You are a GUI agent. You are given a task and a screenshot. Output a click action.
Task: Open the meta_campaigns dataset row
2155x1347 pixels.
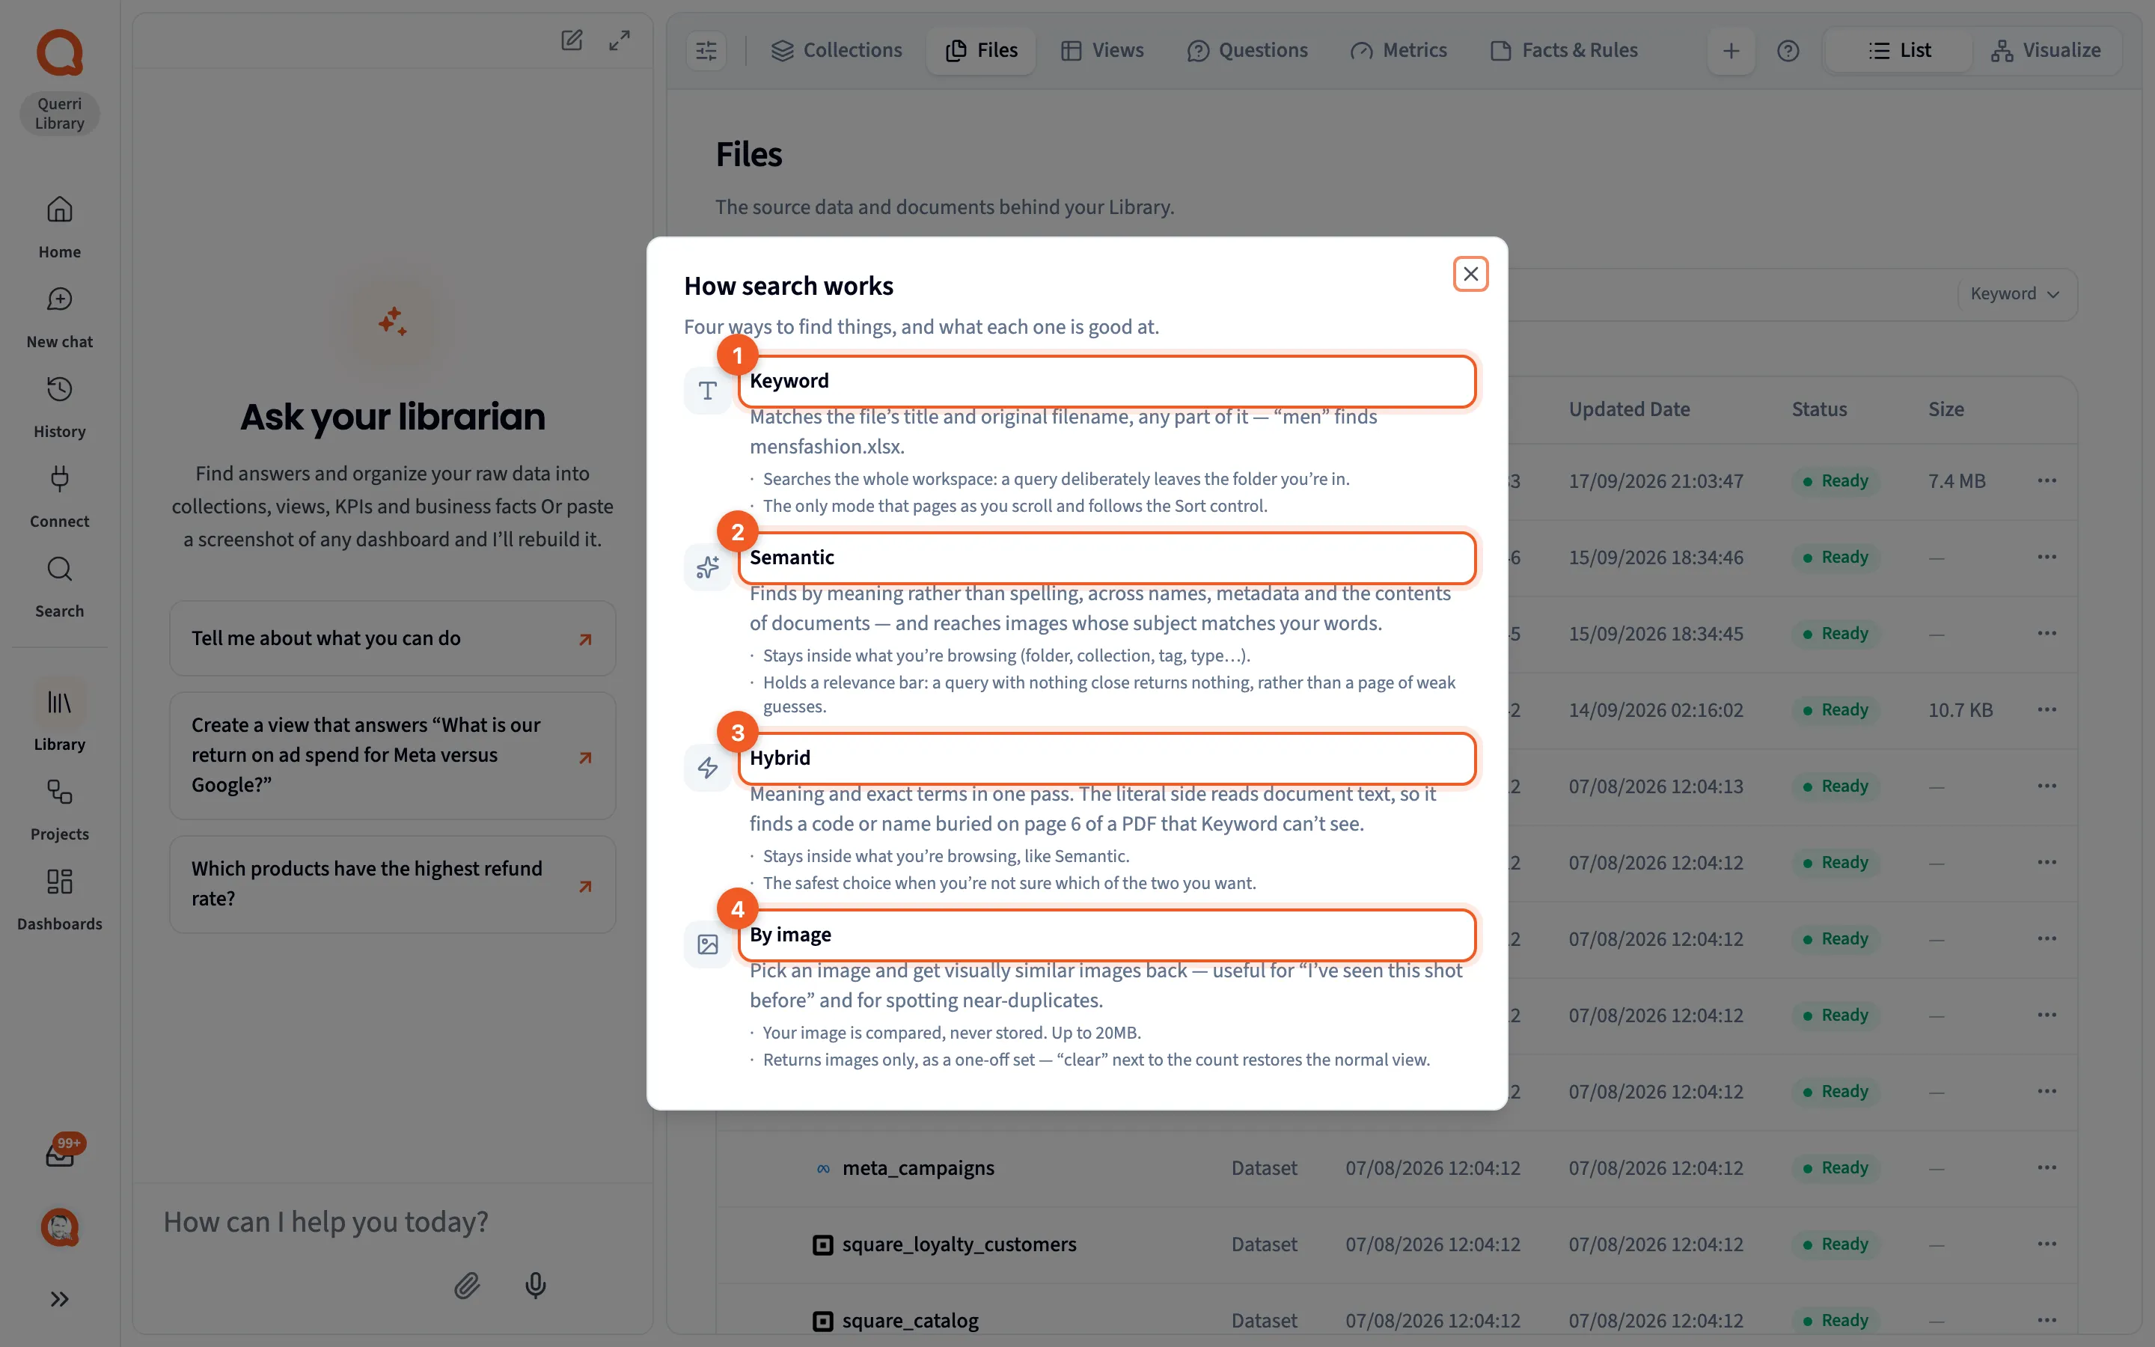[x=1397, y=1168]
